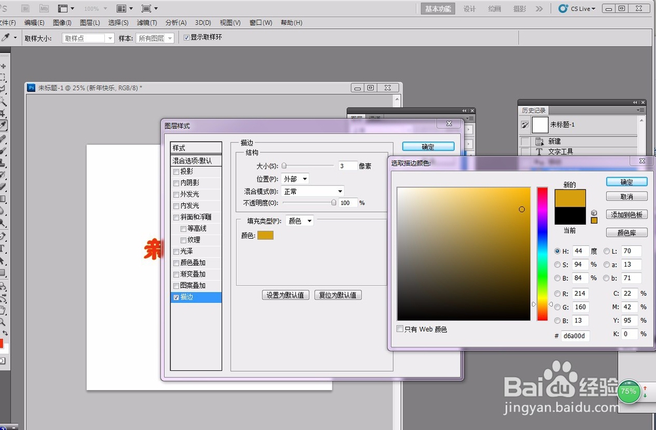Open the 滤镜 menu
Screen dimensions: 656x430
pyautogui.click(x=147, y=22)
